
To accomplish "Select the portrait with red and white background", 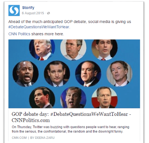I will coord(105,97).
